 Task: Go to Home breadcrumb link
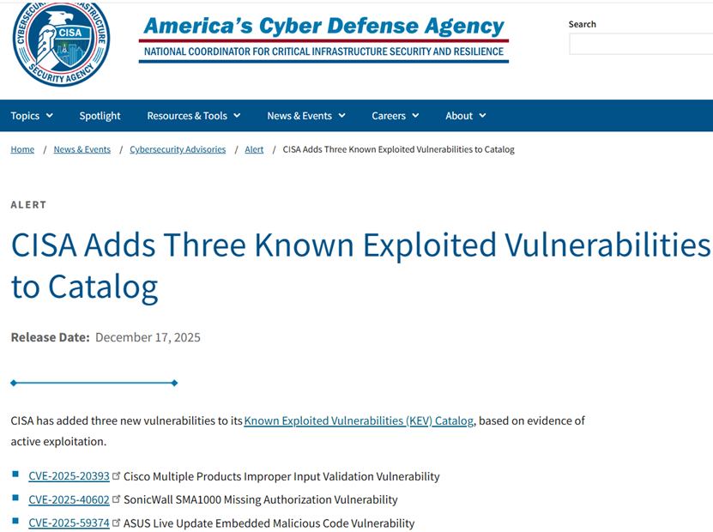coord(22,149)
